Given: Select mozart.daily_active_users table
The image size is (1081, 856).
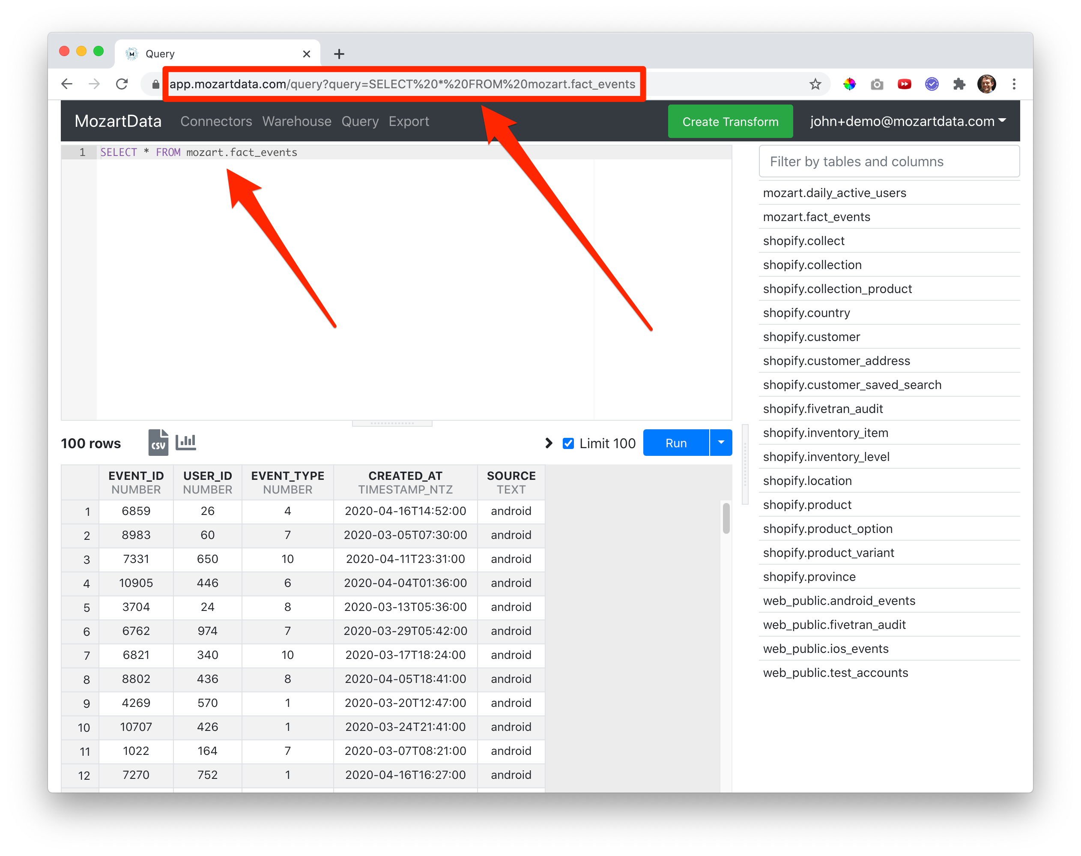Looking at the screenshot, I should [889, 192].
